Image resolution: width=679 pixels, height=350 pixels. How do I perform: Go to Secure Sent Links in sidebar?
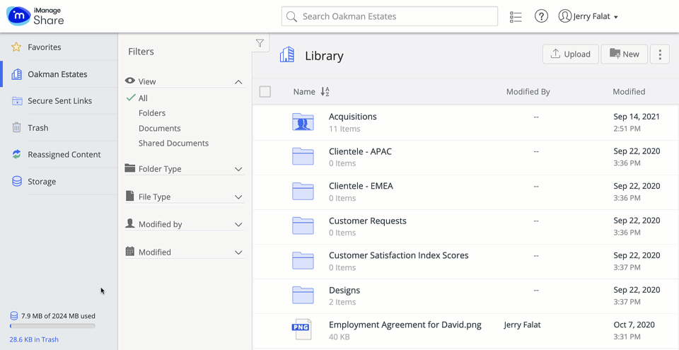tap(59, 101)
